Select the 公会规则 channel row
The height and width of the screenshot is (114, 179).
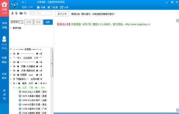[27, 58]
